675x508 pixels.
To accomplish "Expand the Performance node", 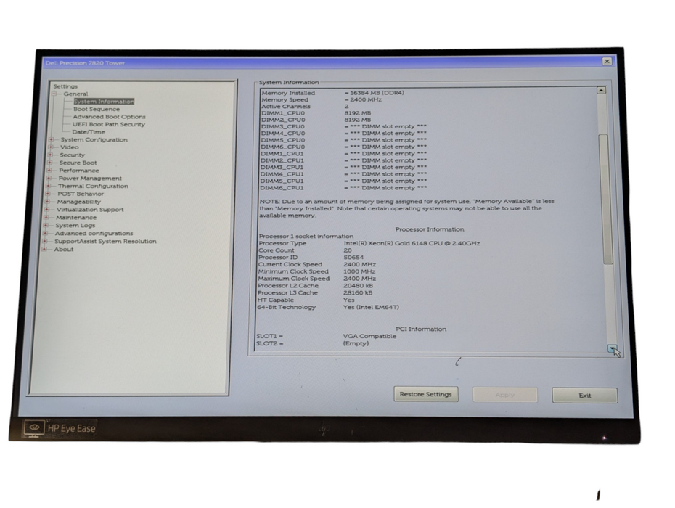I will [49, 171].
